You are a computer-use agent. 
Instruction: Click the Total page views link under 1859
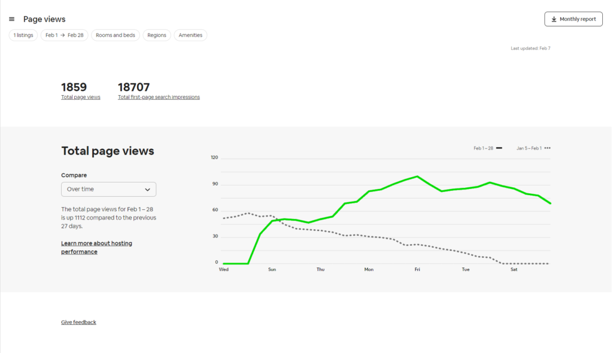[81, 97]
